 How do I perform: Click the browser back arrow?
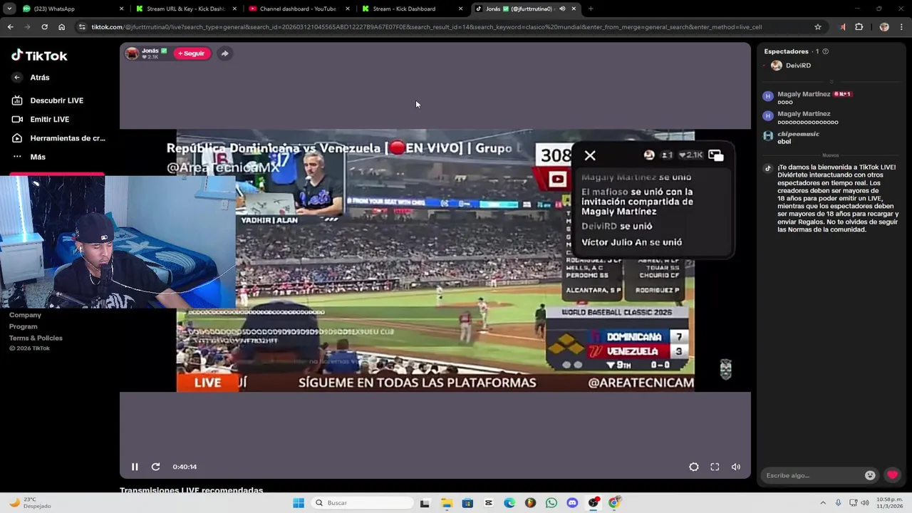(x=10, y=27)
